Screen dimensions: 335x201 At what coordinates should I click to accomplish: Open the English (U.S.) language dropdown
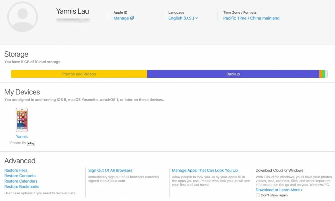[183, 18]
